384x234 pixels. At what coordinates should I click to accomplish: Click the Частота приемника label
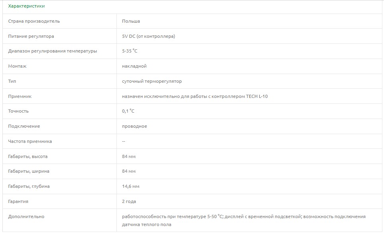click(30, 141)
